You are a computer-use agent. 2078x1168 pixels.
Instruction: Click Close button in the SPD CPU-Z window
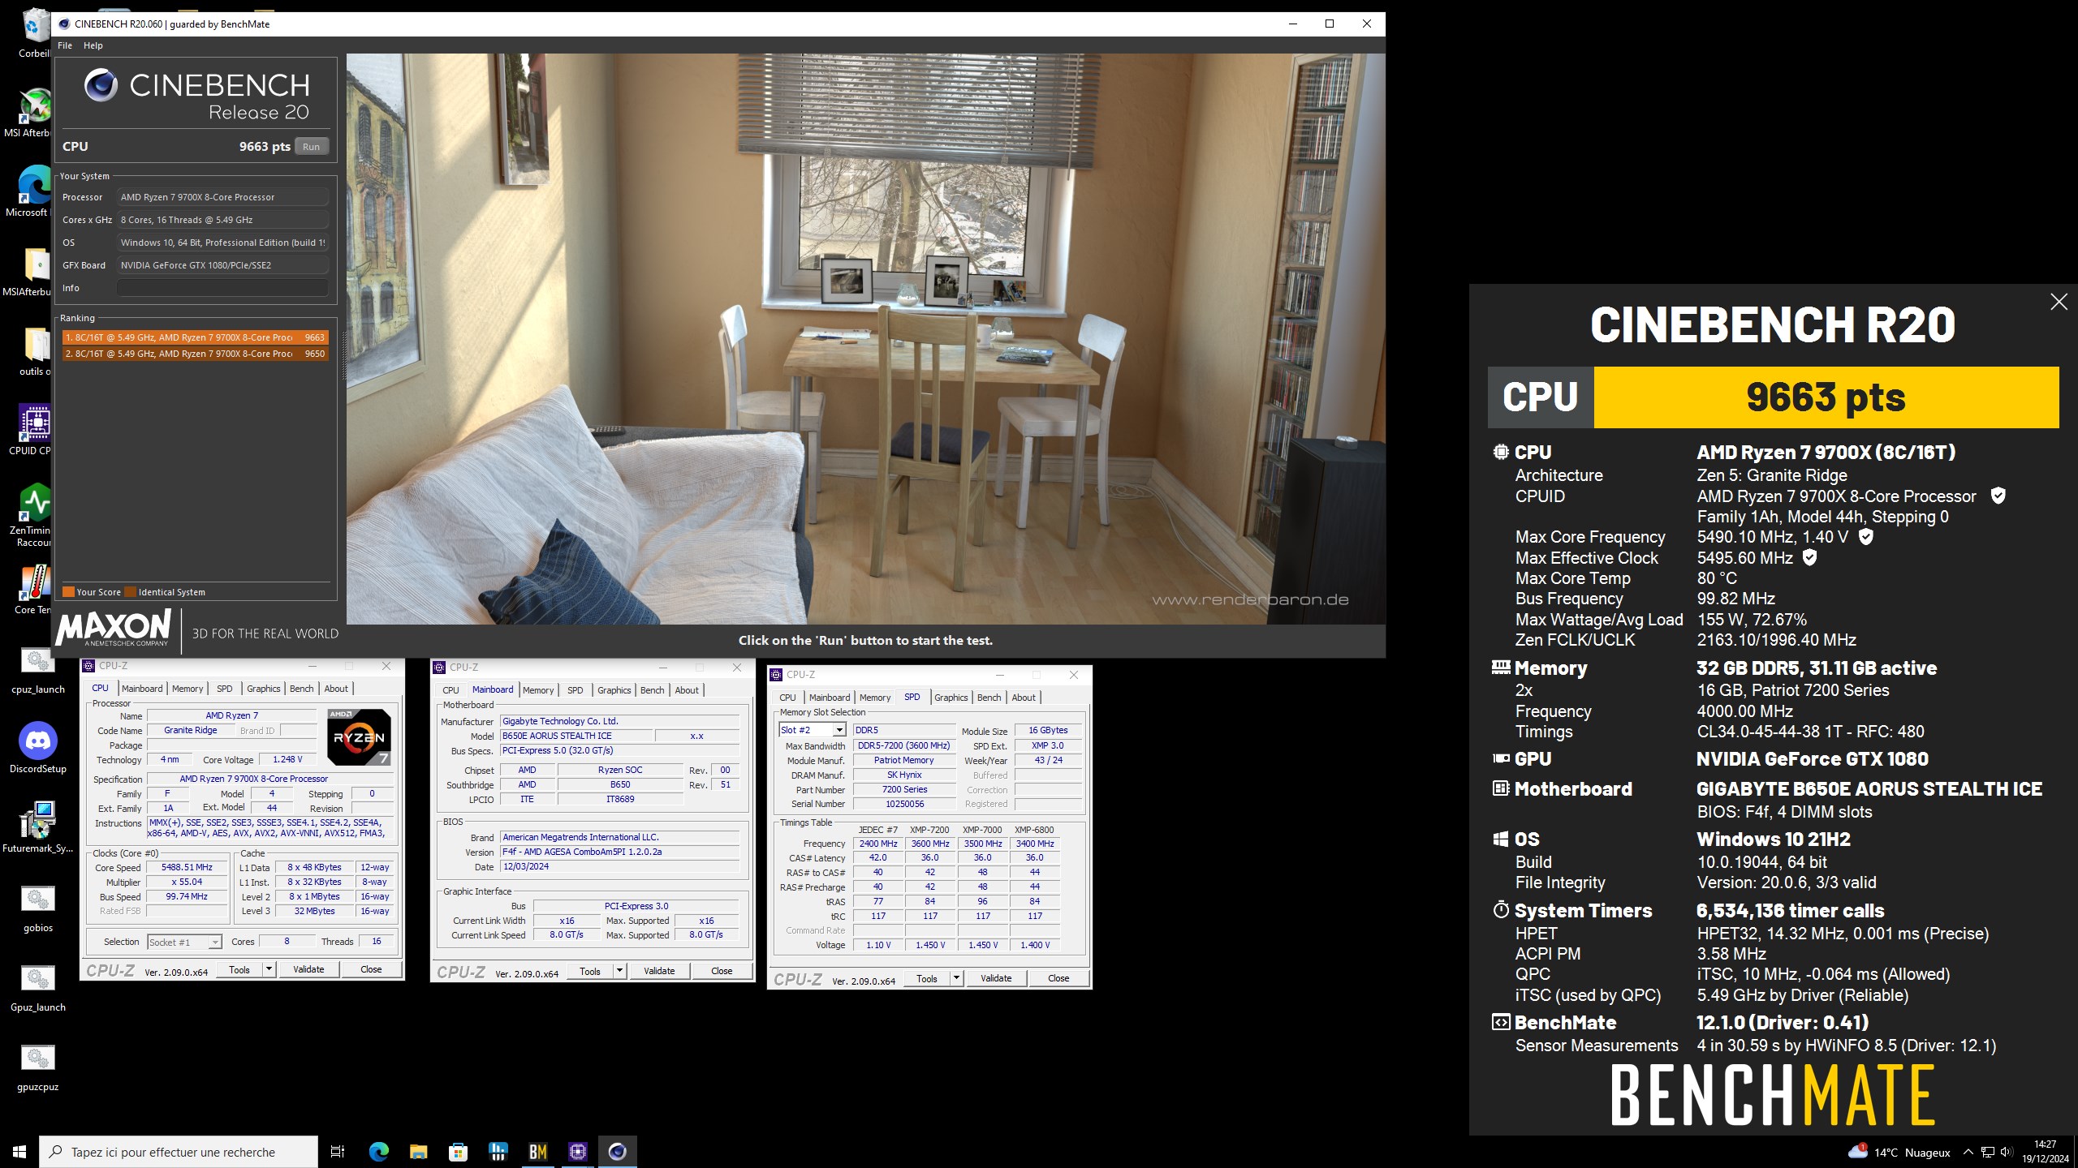coord(1058,978)
